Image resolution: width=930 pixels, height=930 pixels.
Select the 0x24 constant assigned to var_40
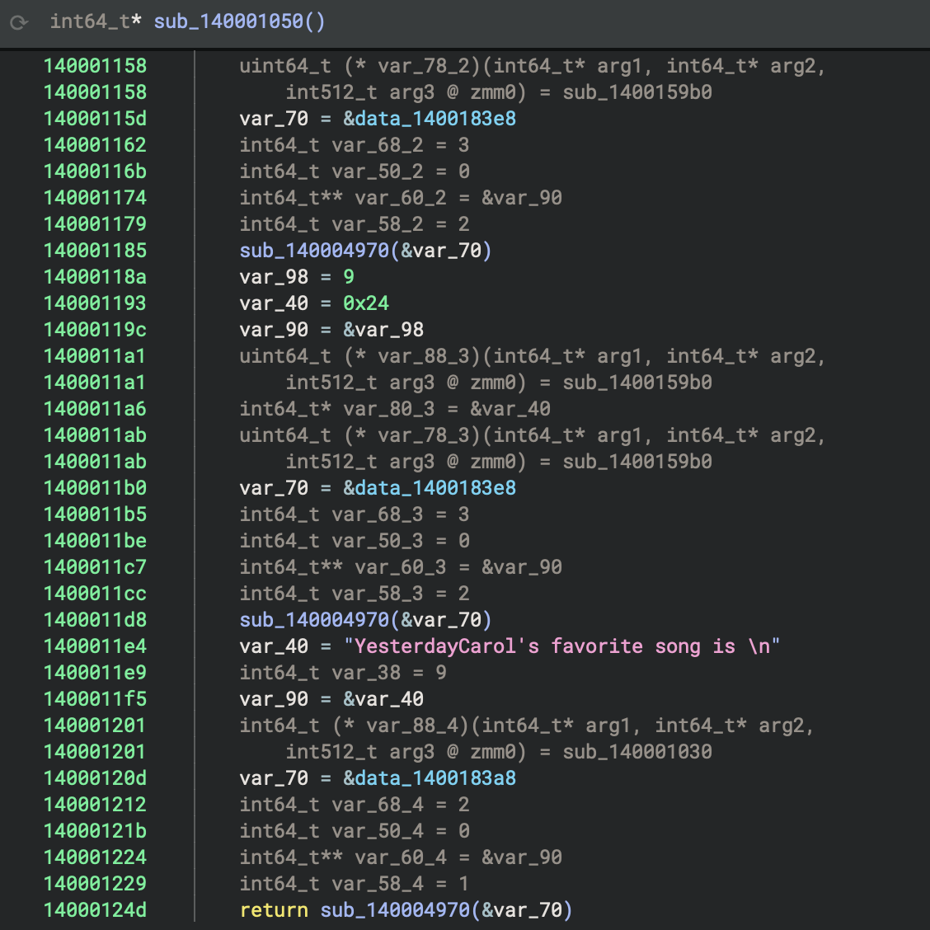(x=366, y=303)
